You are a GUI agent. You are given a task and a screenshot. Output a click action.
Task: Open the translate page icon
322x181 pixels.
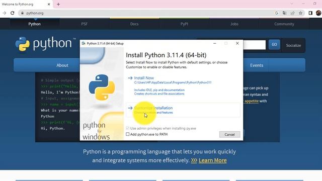(x=284, y=13)
